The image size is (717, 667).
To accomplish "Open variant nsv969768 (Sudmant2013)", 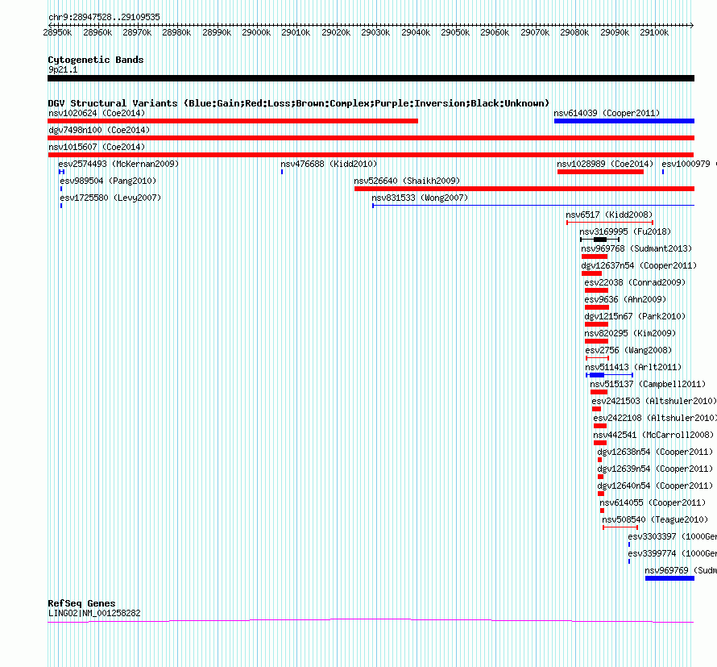I will (x=636, y=248).
